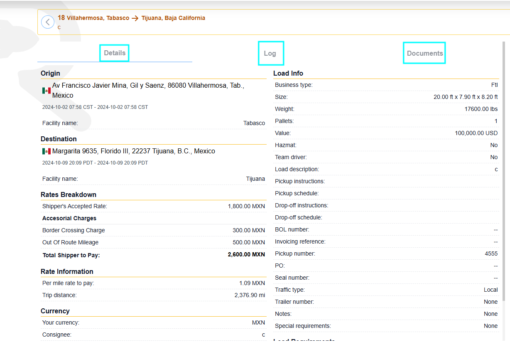This screenshot has height=342, width=510.
Task: Open the Documents tab
Action: (x=424, y=53)
